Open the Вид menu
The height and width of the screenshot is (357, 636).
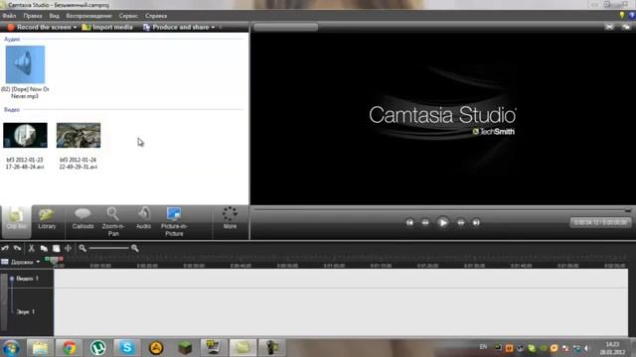[x=55, y=16]
